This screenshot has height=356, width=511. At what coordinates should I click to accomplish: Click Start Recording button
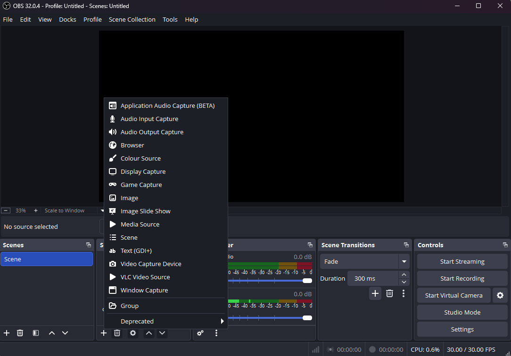[x=462, y=278]
